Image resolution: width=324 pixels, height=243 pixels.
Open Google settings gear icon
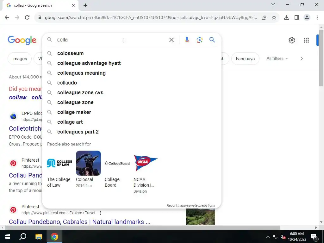click(291, 40)
